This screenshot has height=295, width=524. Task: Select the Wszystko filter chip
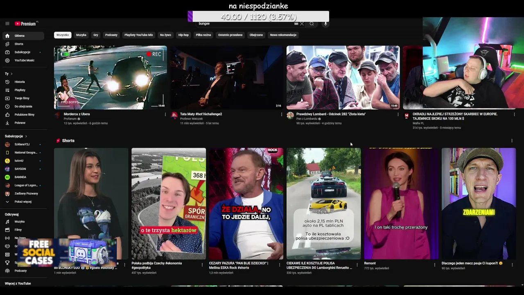click(63, 35)
